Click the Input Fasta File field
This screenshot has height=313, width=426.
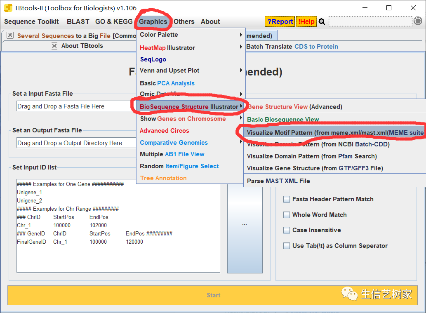[x=77, y=106]
